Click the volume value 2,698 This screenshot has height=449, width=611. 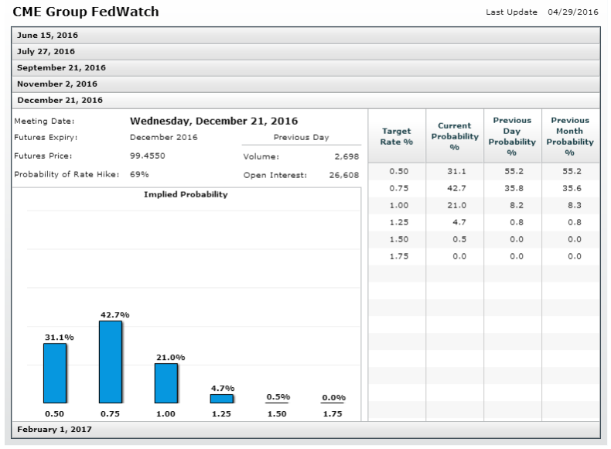pos(346,157)
